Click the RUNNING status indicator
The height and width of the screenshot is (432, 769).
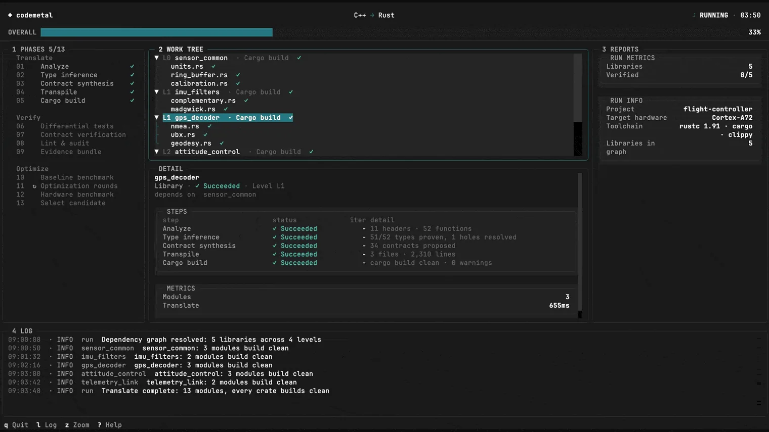(713, 15)
